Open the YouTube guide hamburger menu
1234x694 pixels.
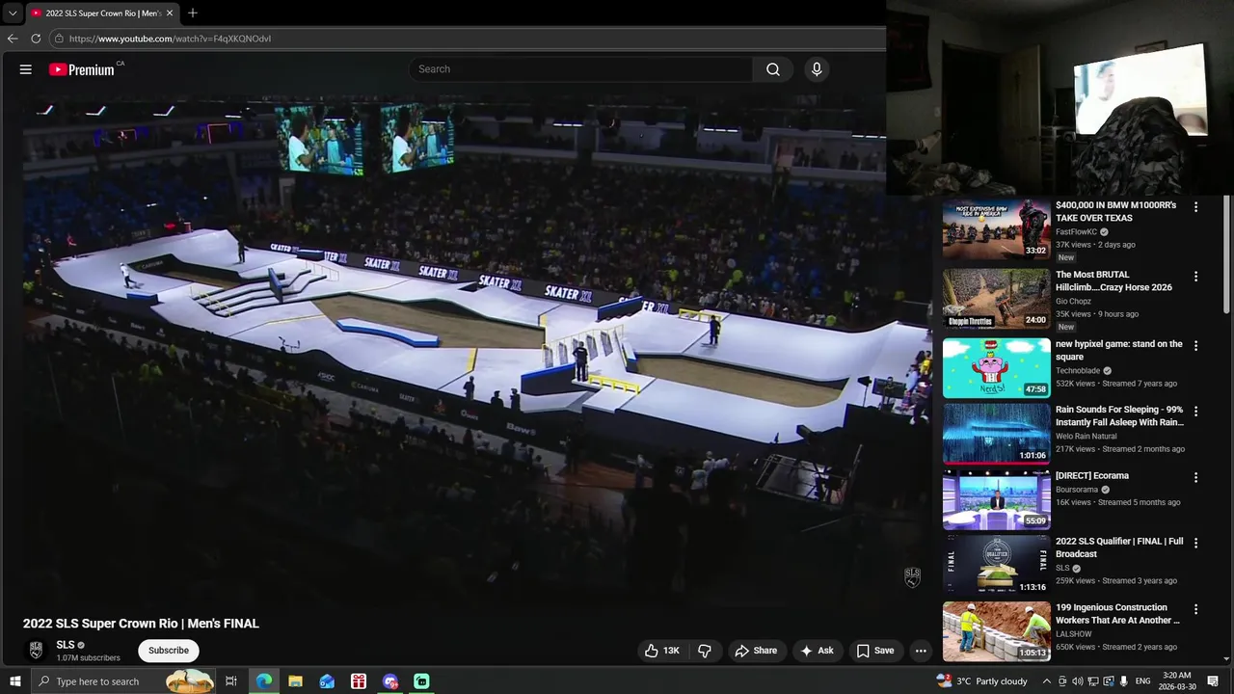26,69
